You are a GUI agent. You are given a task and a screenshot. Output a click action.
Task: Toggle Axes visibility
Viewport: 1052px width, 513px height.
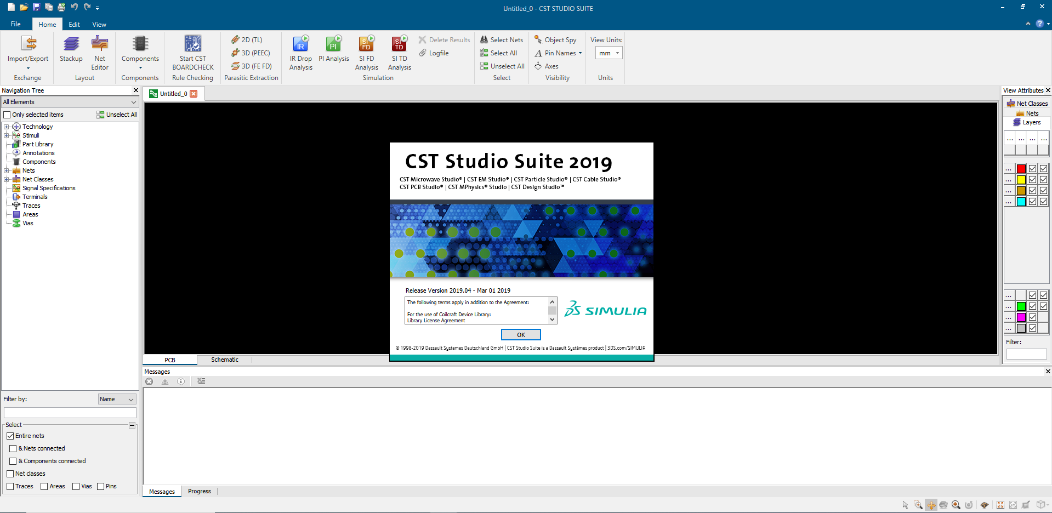click(547, 66)
